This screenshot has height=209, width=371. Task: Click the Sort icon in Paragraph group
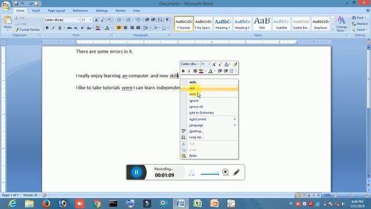coord(160,20)
